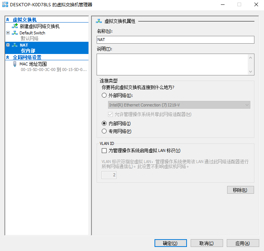The width and height of the screenshot is (264, 251).
Task: Click the new virtual network switch icon
Action: [15, 26]
